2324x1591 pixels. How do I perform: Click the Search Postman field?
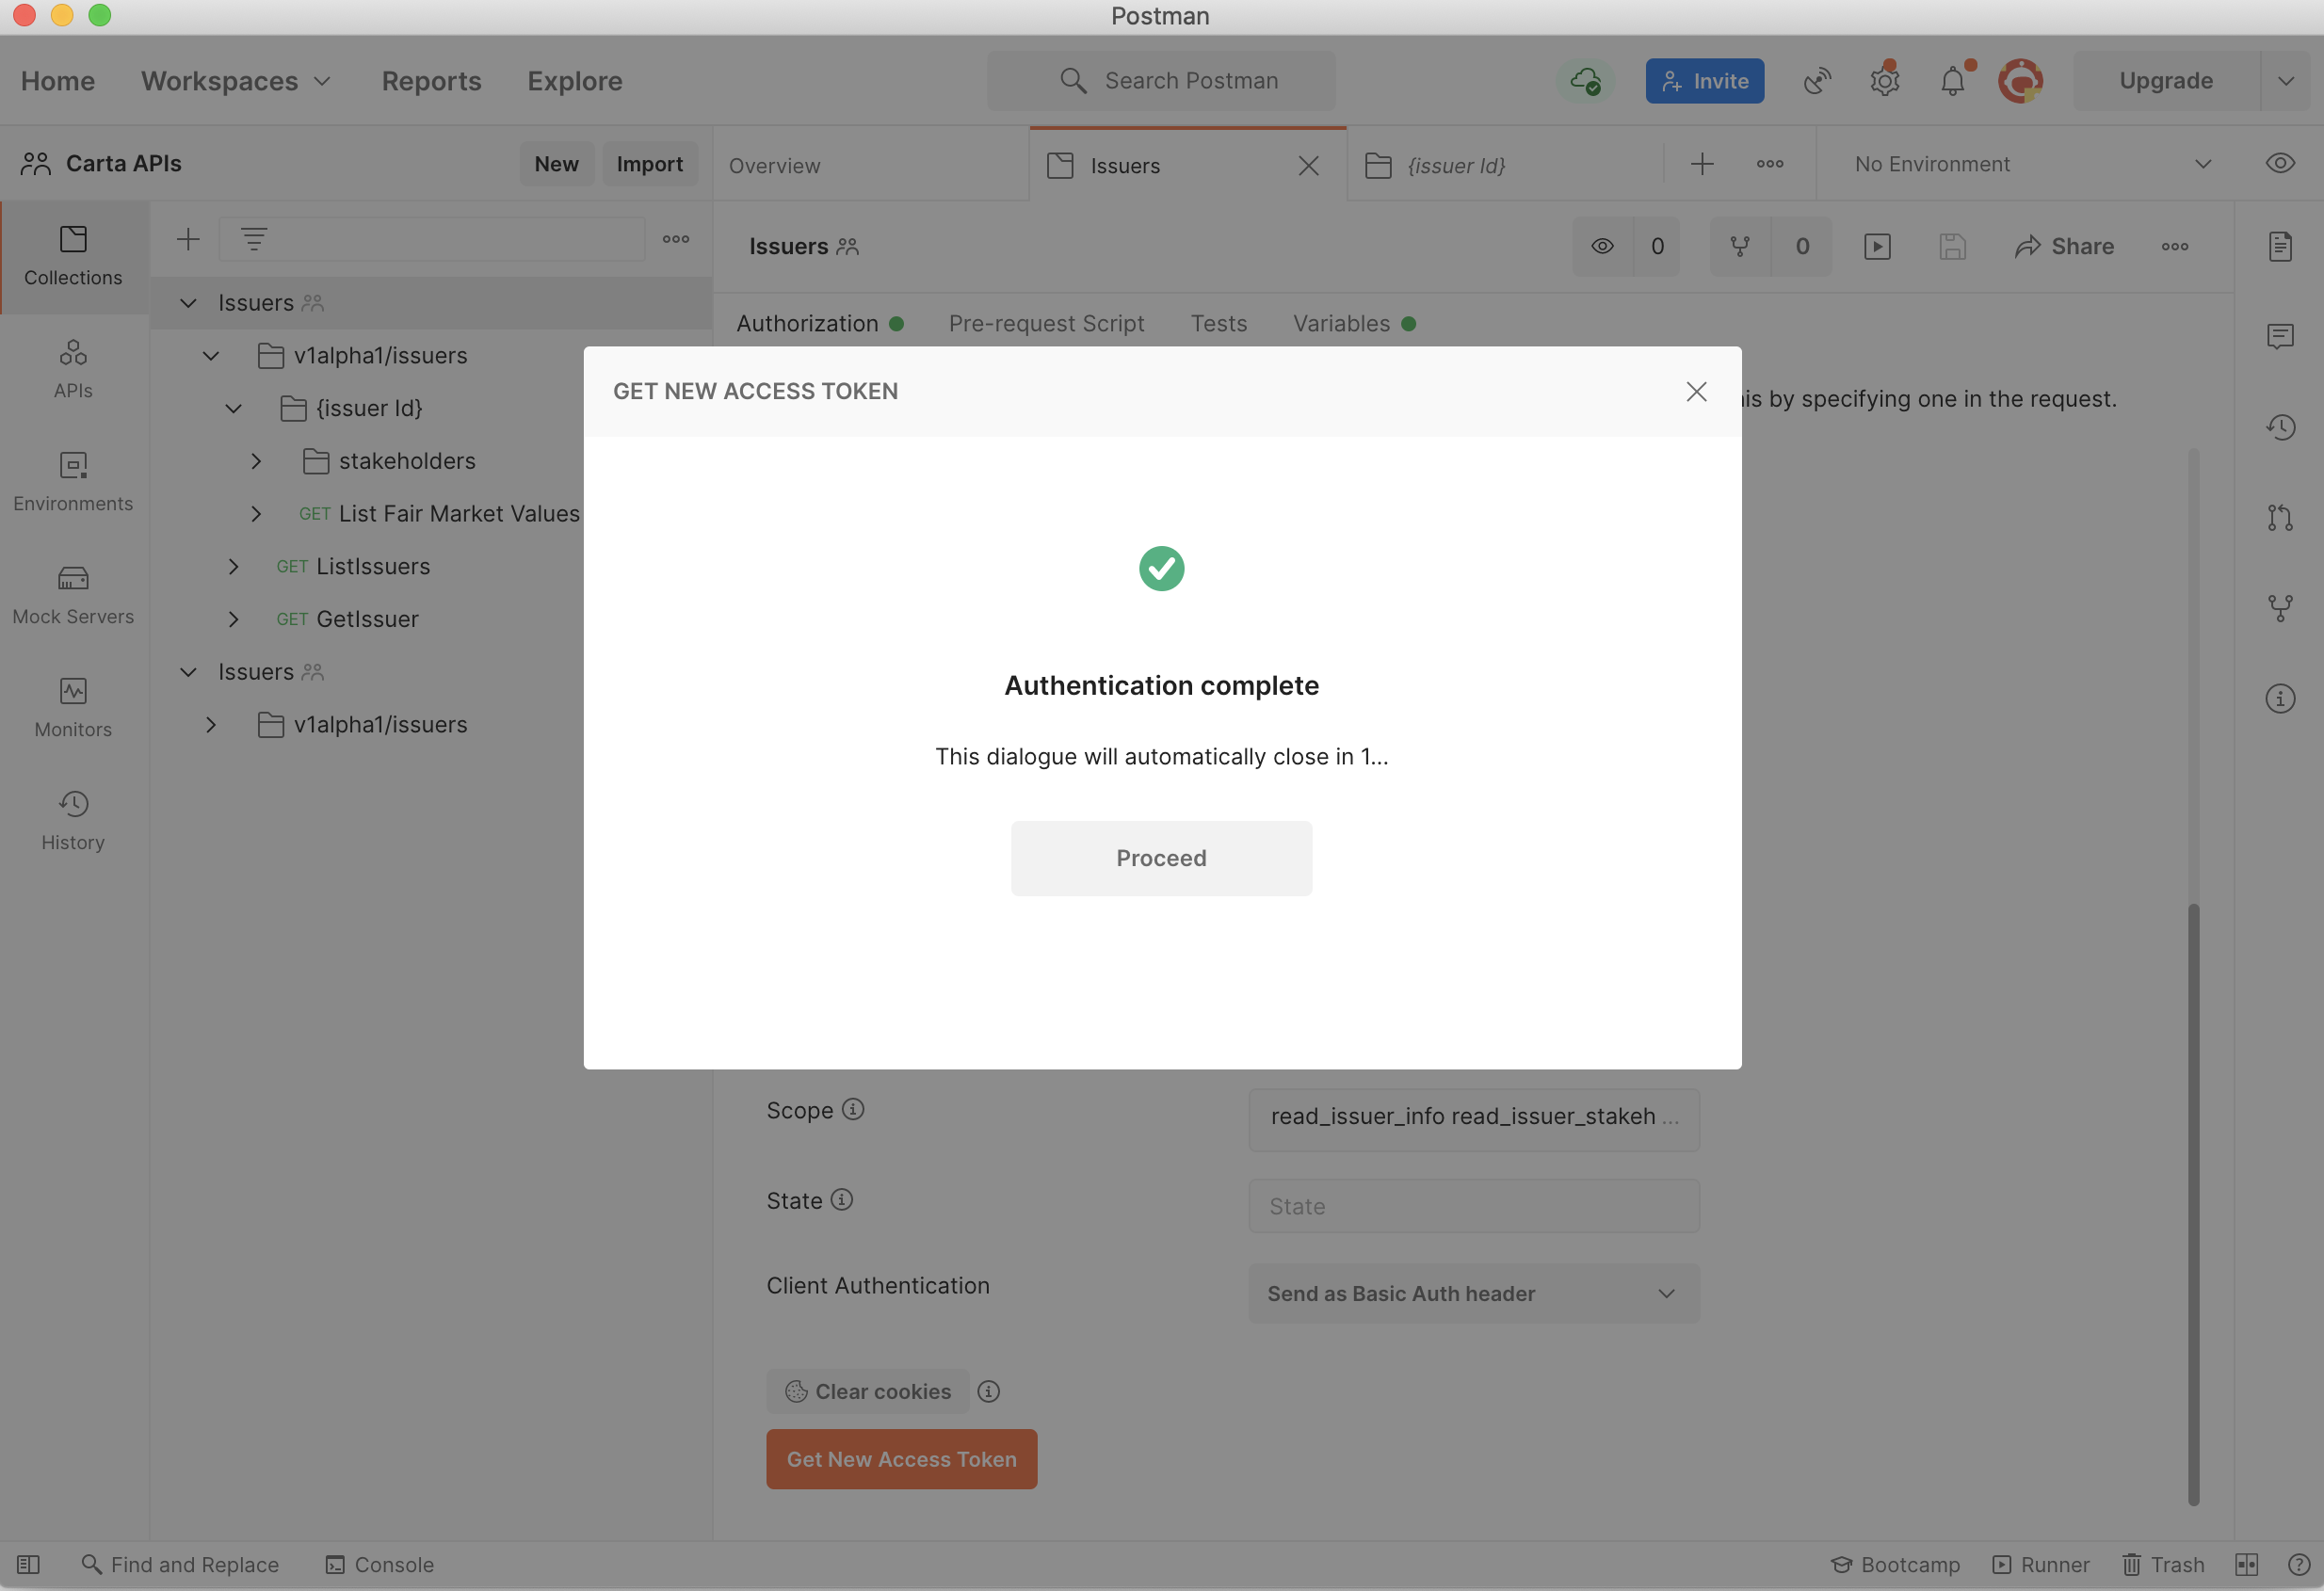tap(1161, 81)
